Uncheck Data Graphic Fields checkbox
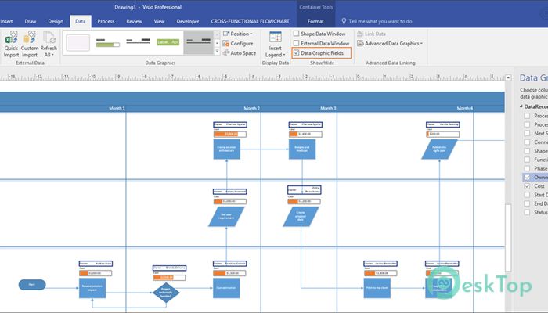Image resolution: width=548 pixels, height=313 pixels. pyautogui.click(x=297, y=53)
